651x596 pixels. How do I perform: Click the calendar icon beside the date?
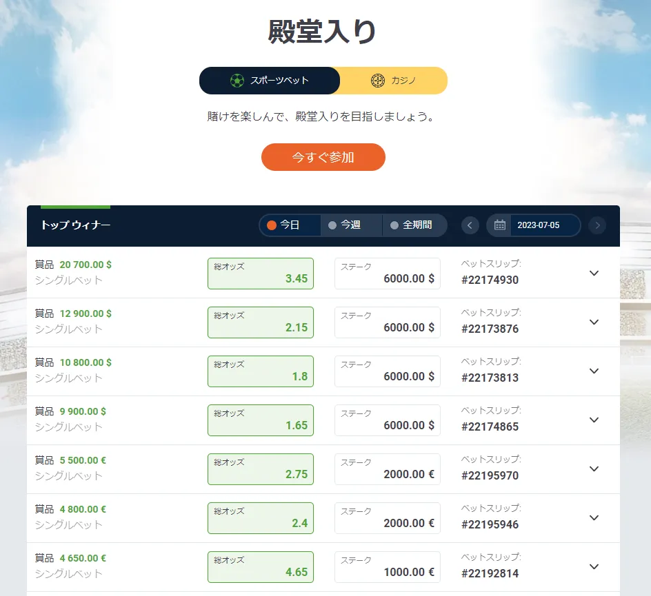500,225
